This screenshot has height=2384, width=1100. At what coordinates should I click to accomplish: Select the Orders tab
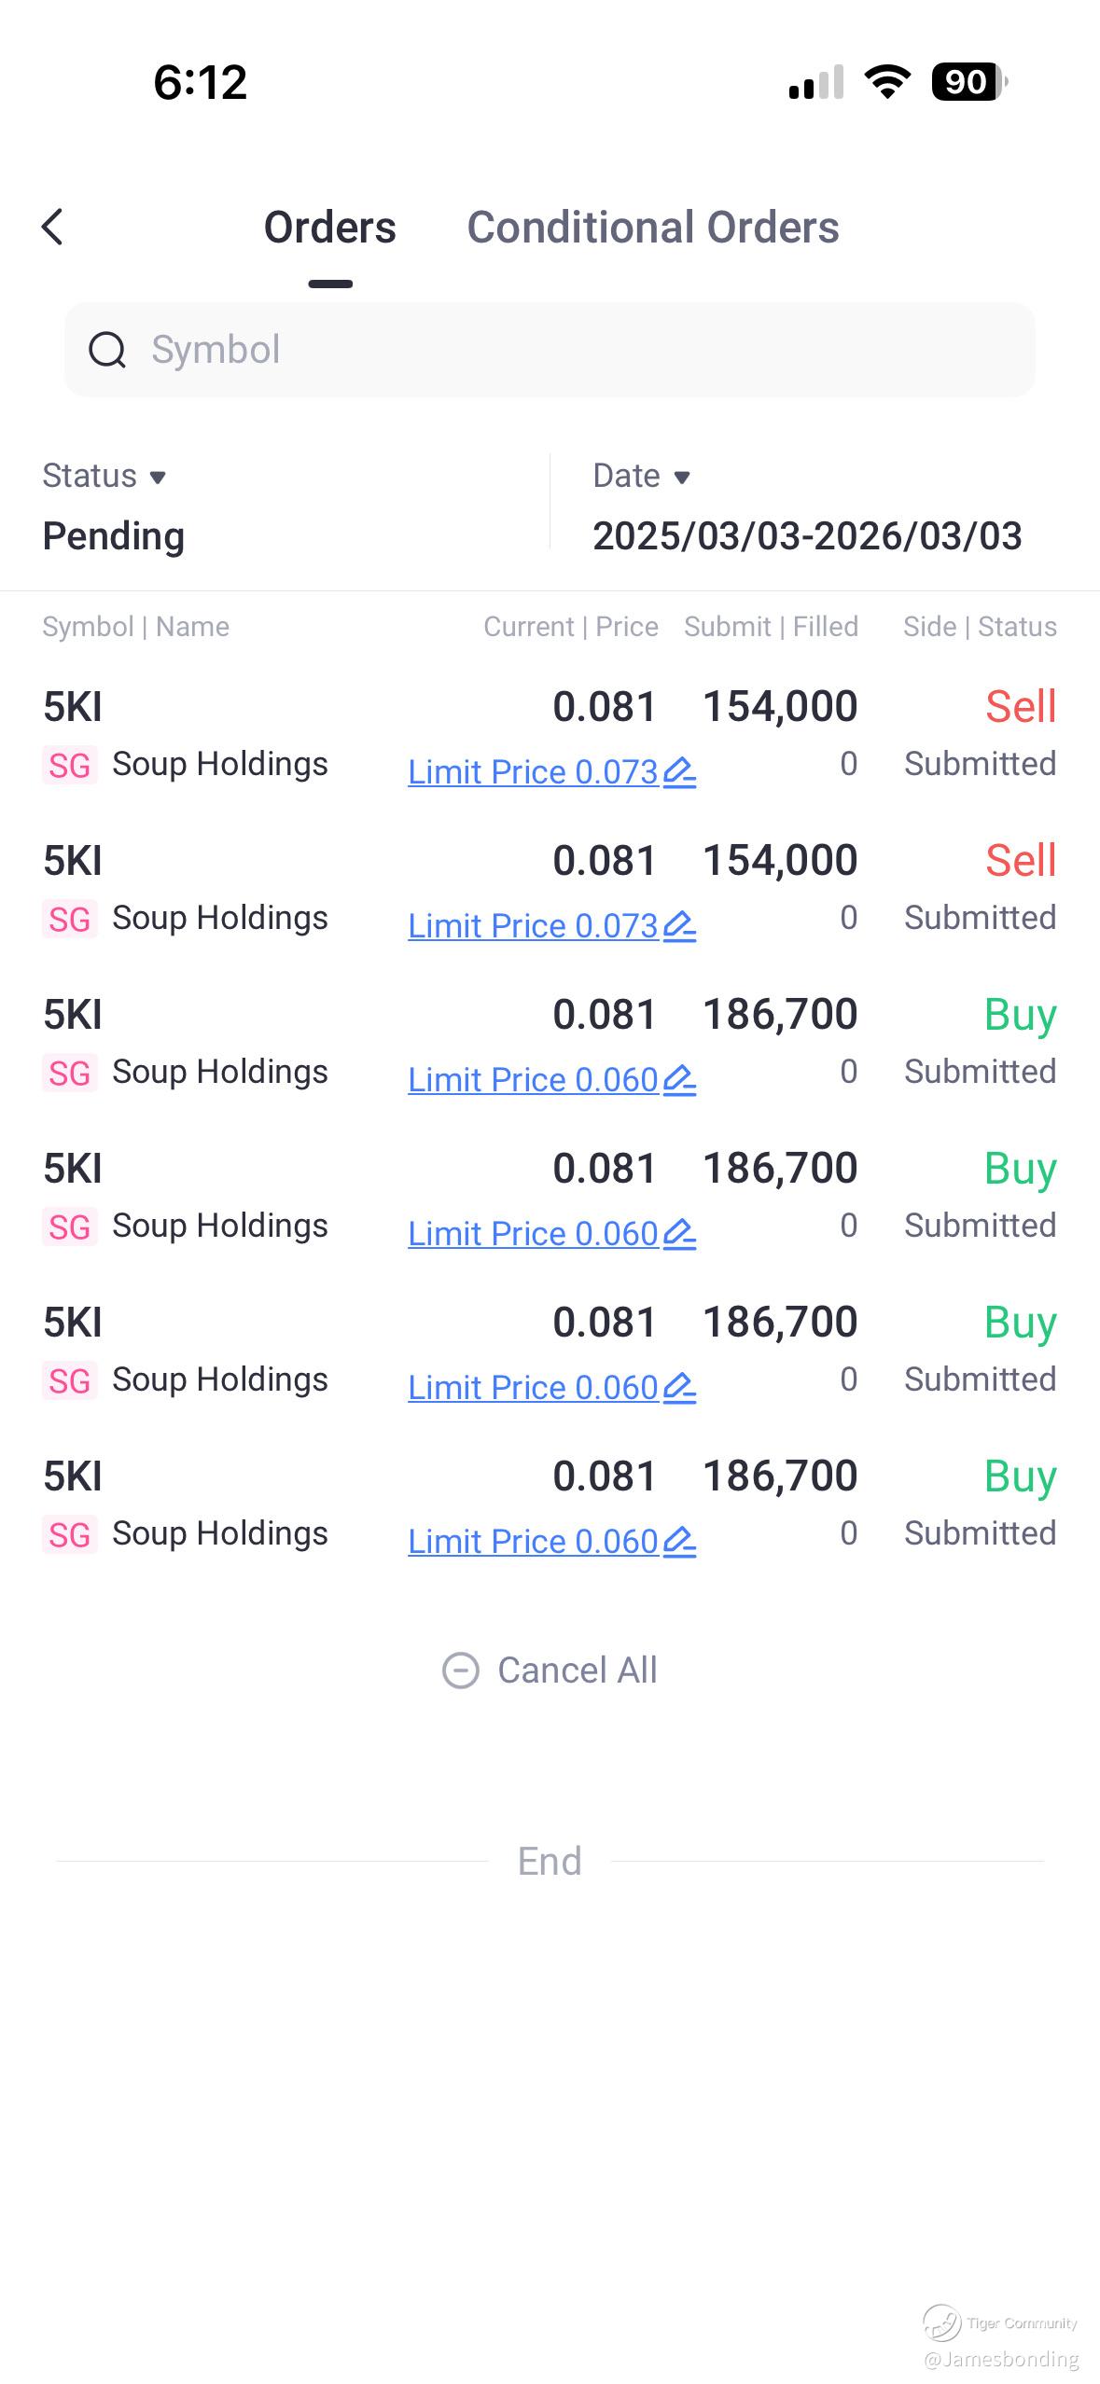point(330,228)
